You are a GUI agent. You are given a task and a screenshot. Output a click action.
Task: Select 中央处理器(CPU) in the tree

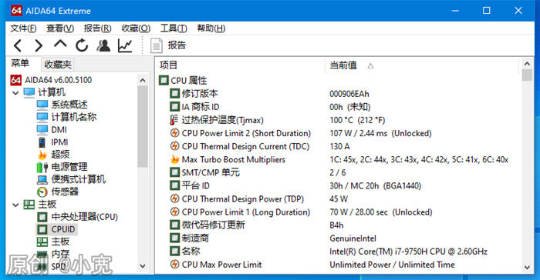pos(85,217)
